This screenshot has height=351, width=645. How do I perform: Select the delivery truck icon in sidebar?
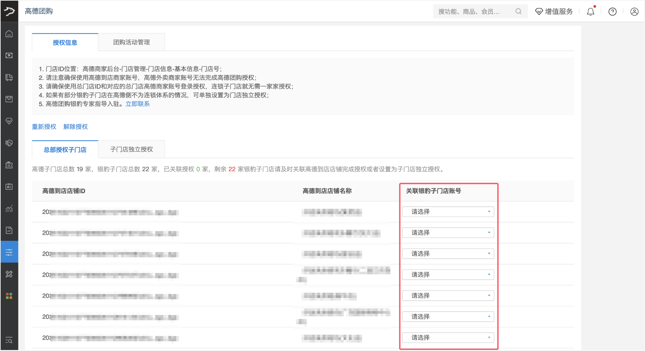tap(9, 78)
